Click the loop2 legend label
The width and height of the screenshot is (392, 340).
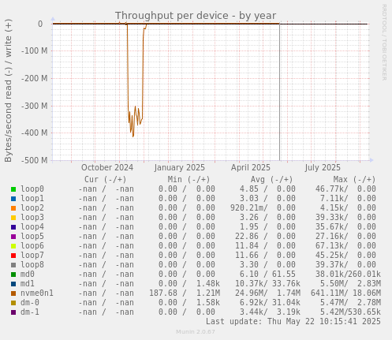click(x=32, y=208)
